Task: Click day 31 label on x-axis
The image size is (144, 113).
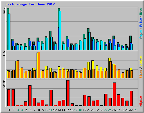Action: click(x=135, y=110)
